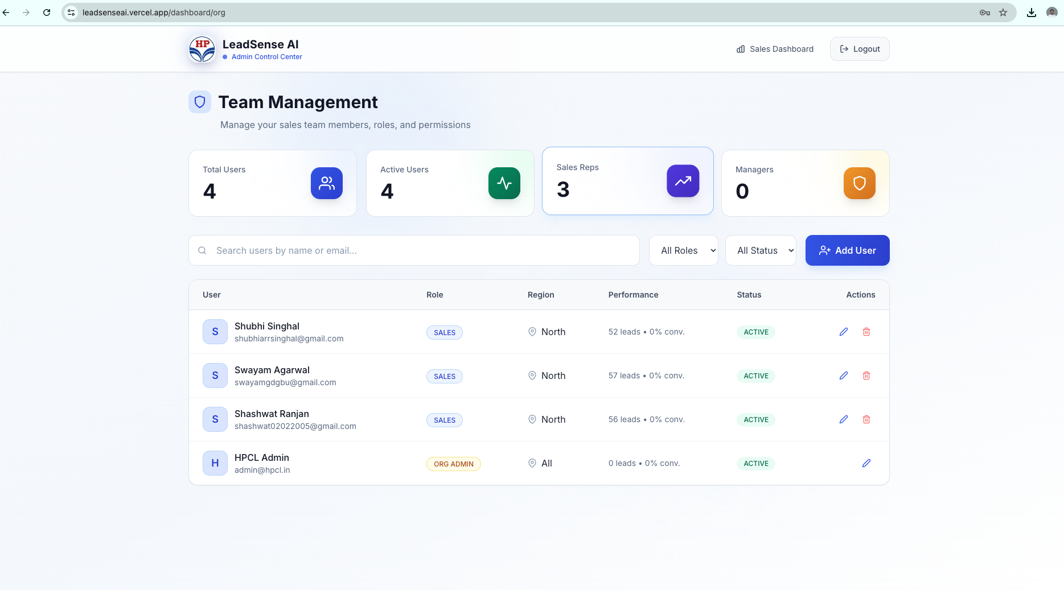Click the Role column header
The image size is (1064, 590).
(x=435, y=295)
